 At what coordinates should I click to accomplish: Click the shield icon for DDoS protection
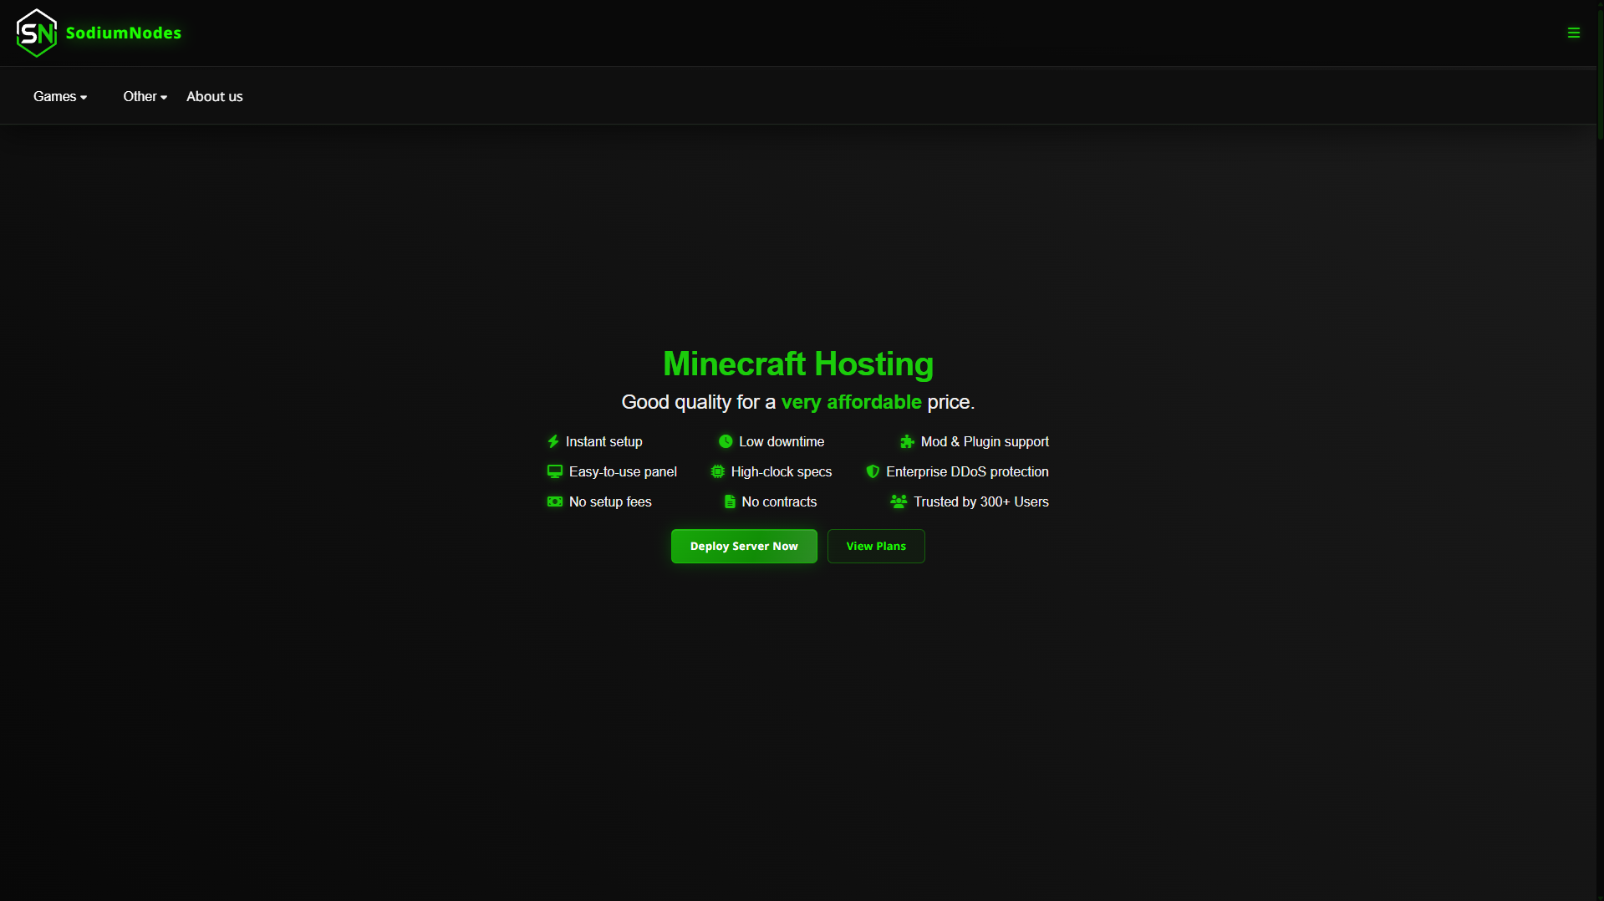click(873, 471)
